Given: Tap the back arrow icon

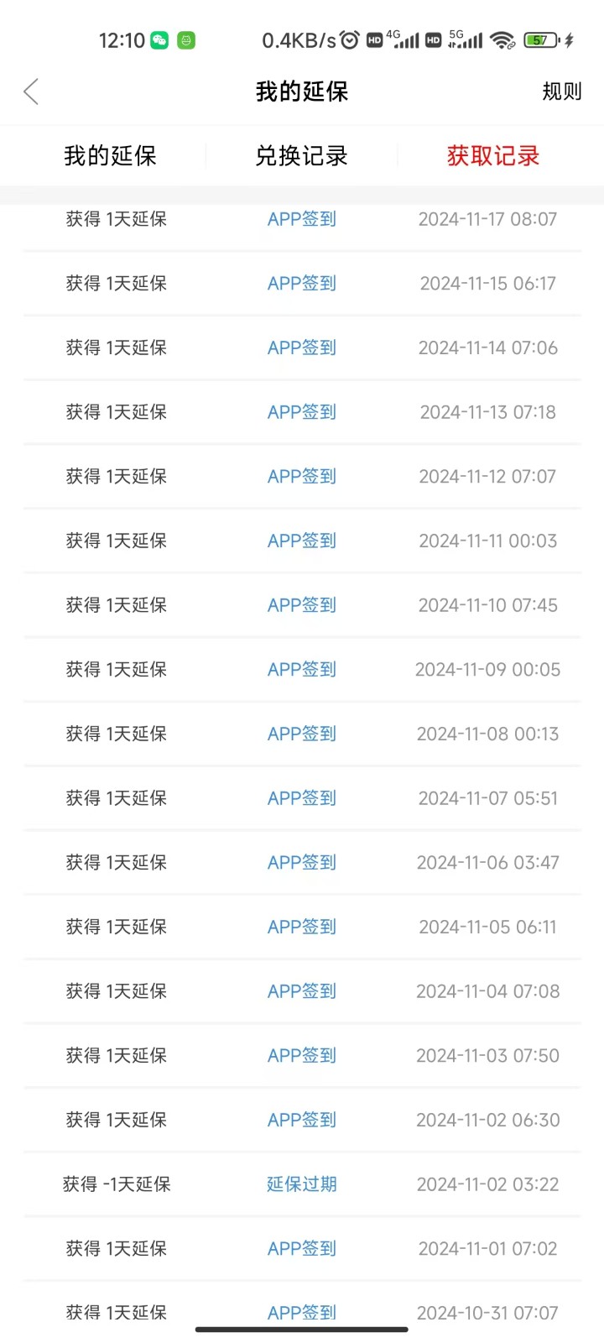Looking at the screenshot, I should (x=32, y=91).
